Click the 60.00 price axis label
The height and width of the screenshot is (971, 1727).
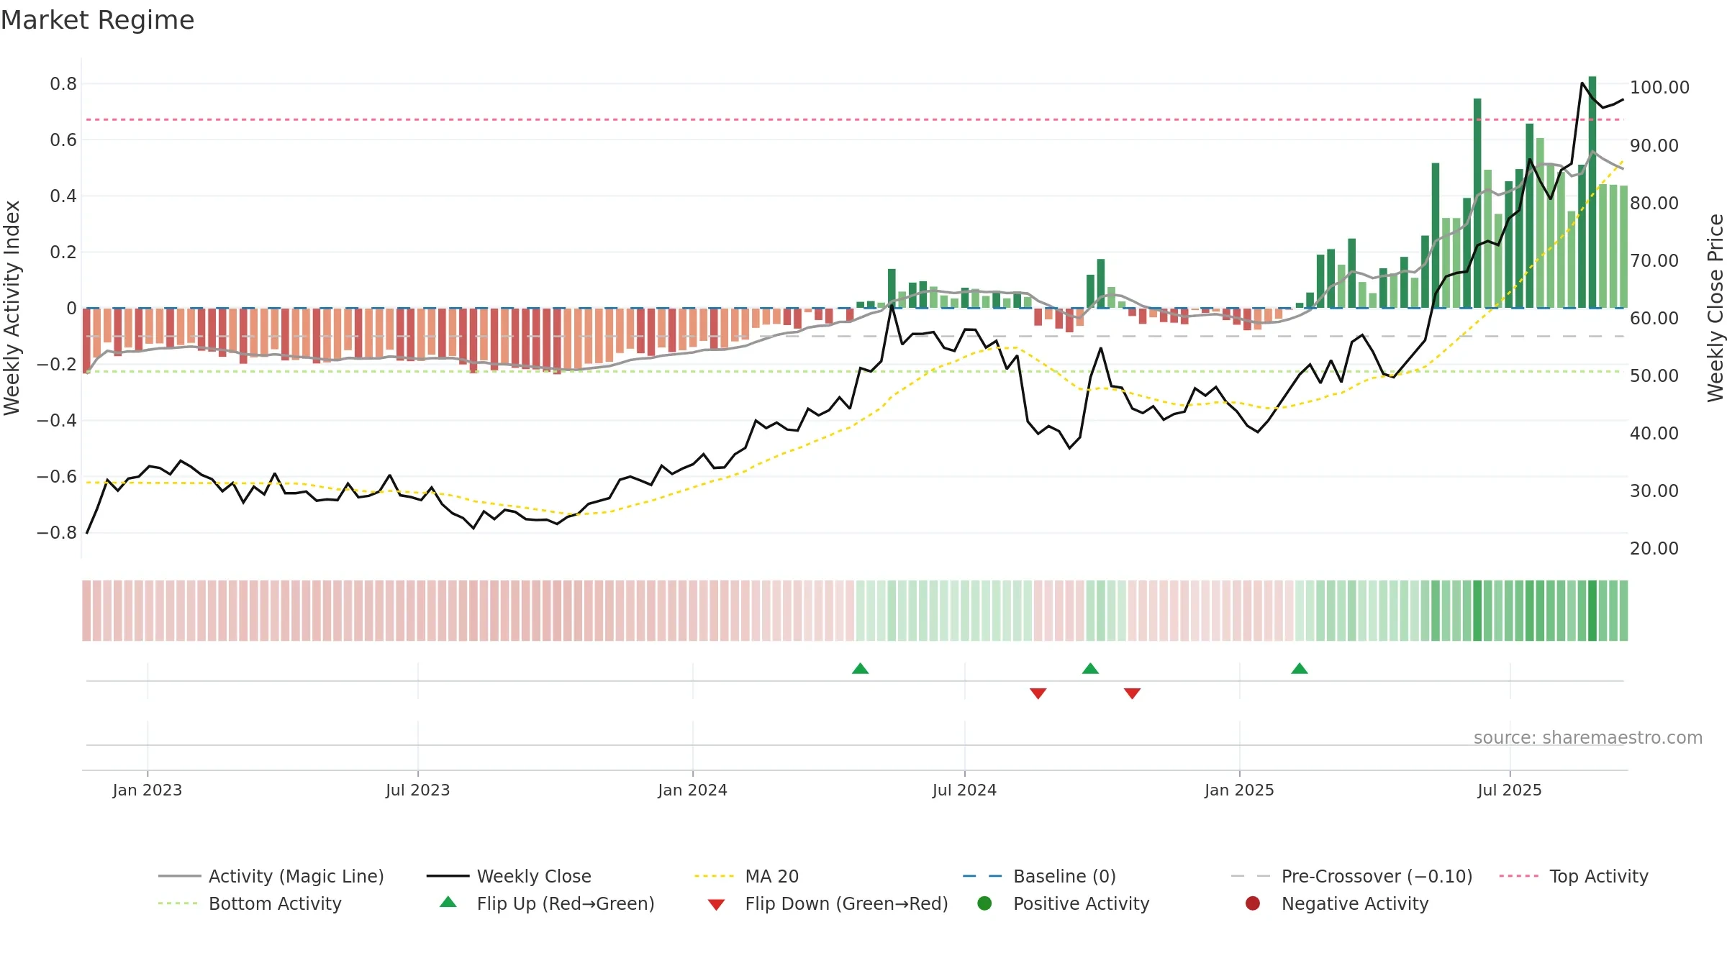click(x=1654, y=319)
